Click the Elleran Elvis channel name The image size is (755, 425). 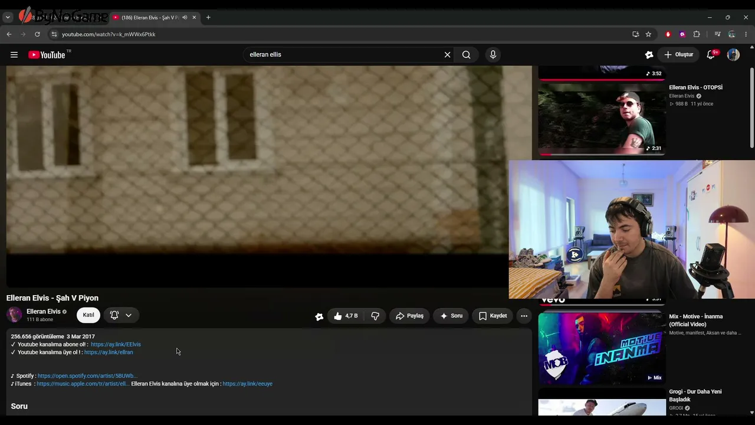pos(44,312)
